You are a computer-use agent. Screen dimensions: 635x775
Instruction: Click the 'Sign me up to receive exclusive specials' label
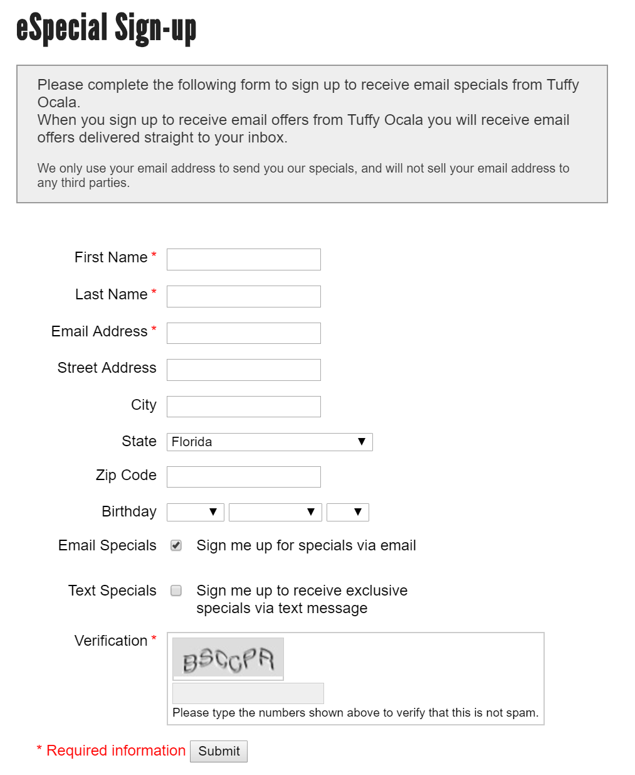302,599
